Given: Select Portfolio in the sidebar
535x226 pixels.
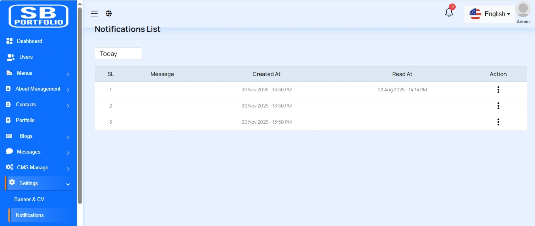Looking at the screenshot, I should point(25,120).
